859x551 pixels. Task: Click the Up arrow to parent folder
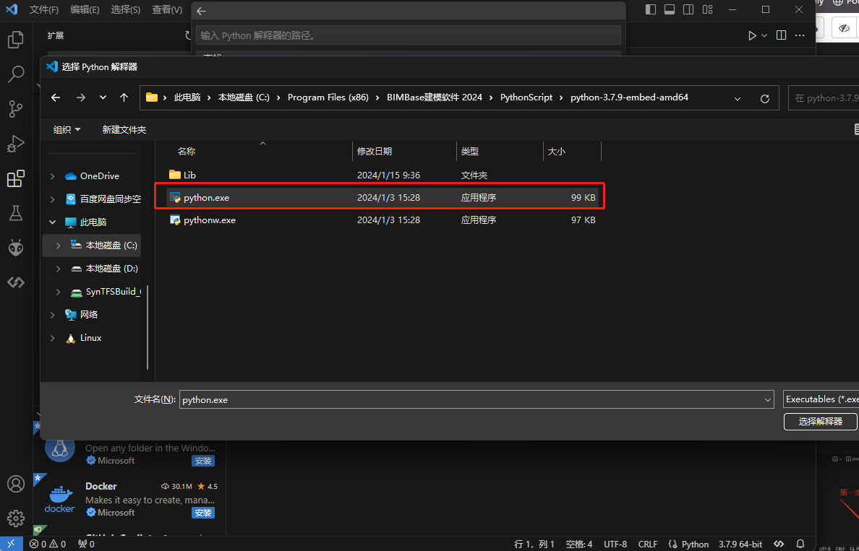(124, 97)
